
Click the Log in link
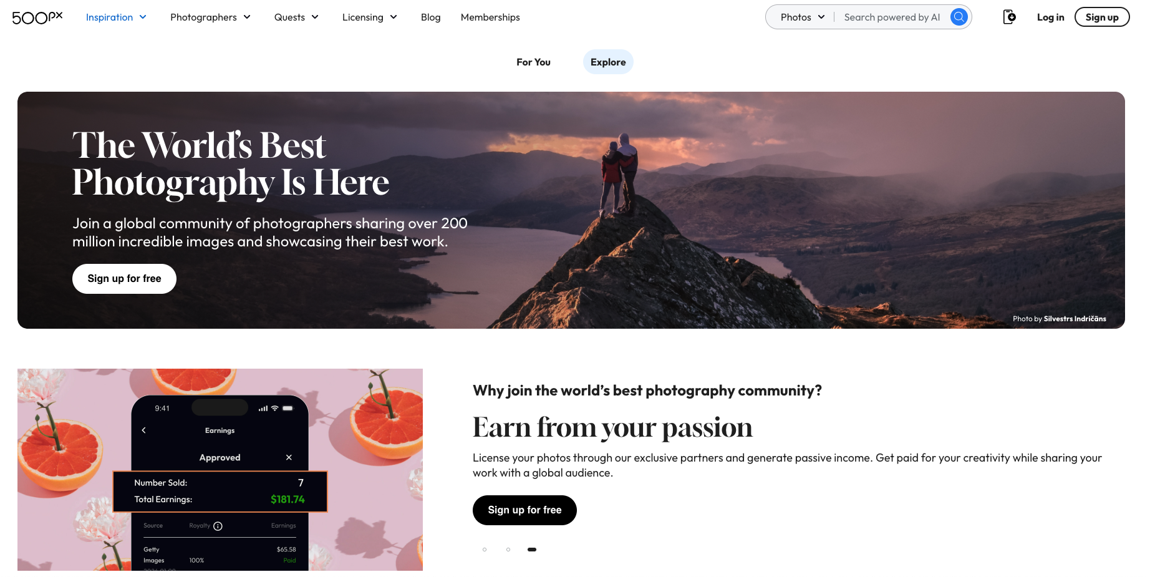point(1050,17)
